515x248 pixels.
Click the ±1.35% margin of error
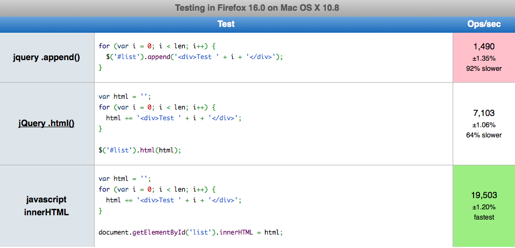[484, 59]
